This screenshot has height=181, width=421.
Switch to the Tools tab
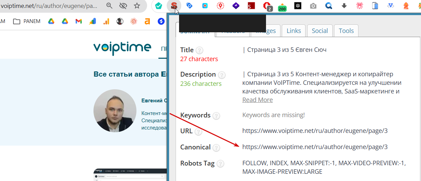pos(346,31)
